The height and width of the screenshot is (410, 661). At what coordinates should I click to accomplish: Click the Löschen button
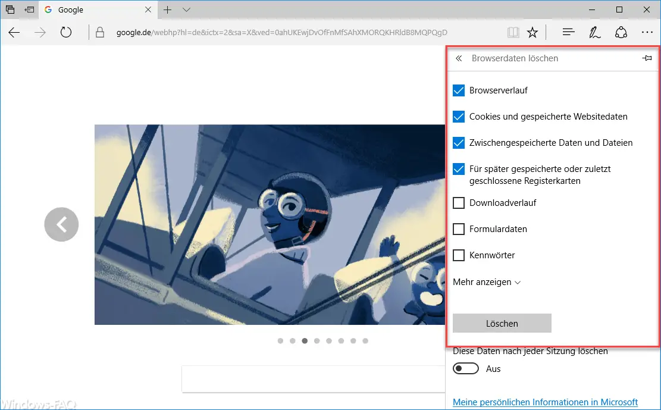click(502, 323)
